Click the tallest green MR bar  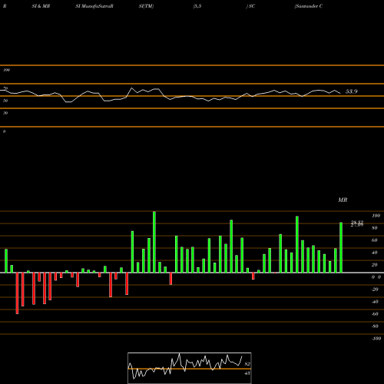(x=154, y=242)
